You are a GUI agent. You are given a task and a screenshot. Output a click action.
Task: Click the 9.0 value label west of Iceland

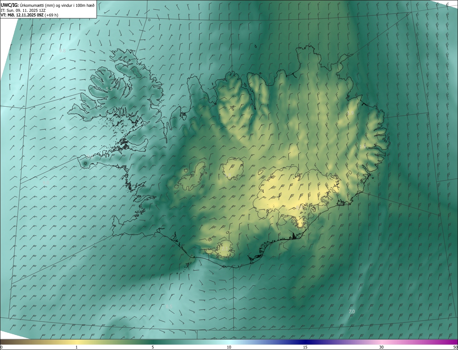click(x=46, y=183)
